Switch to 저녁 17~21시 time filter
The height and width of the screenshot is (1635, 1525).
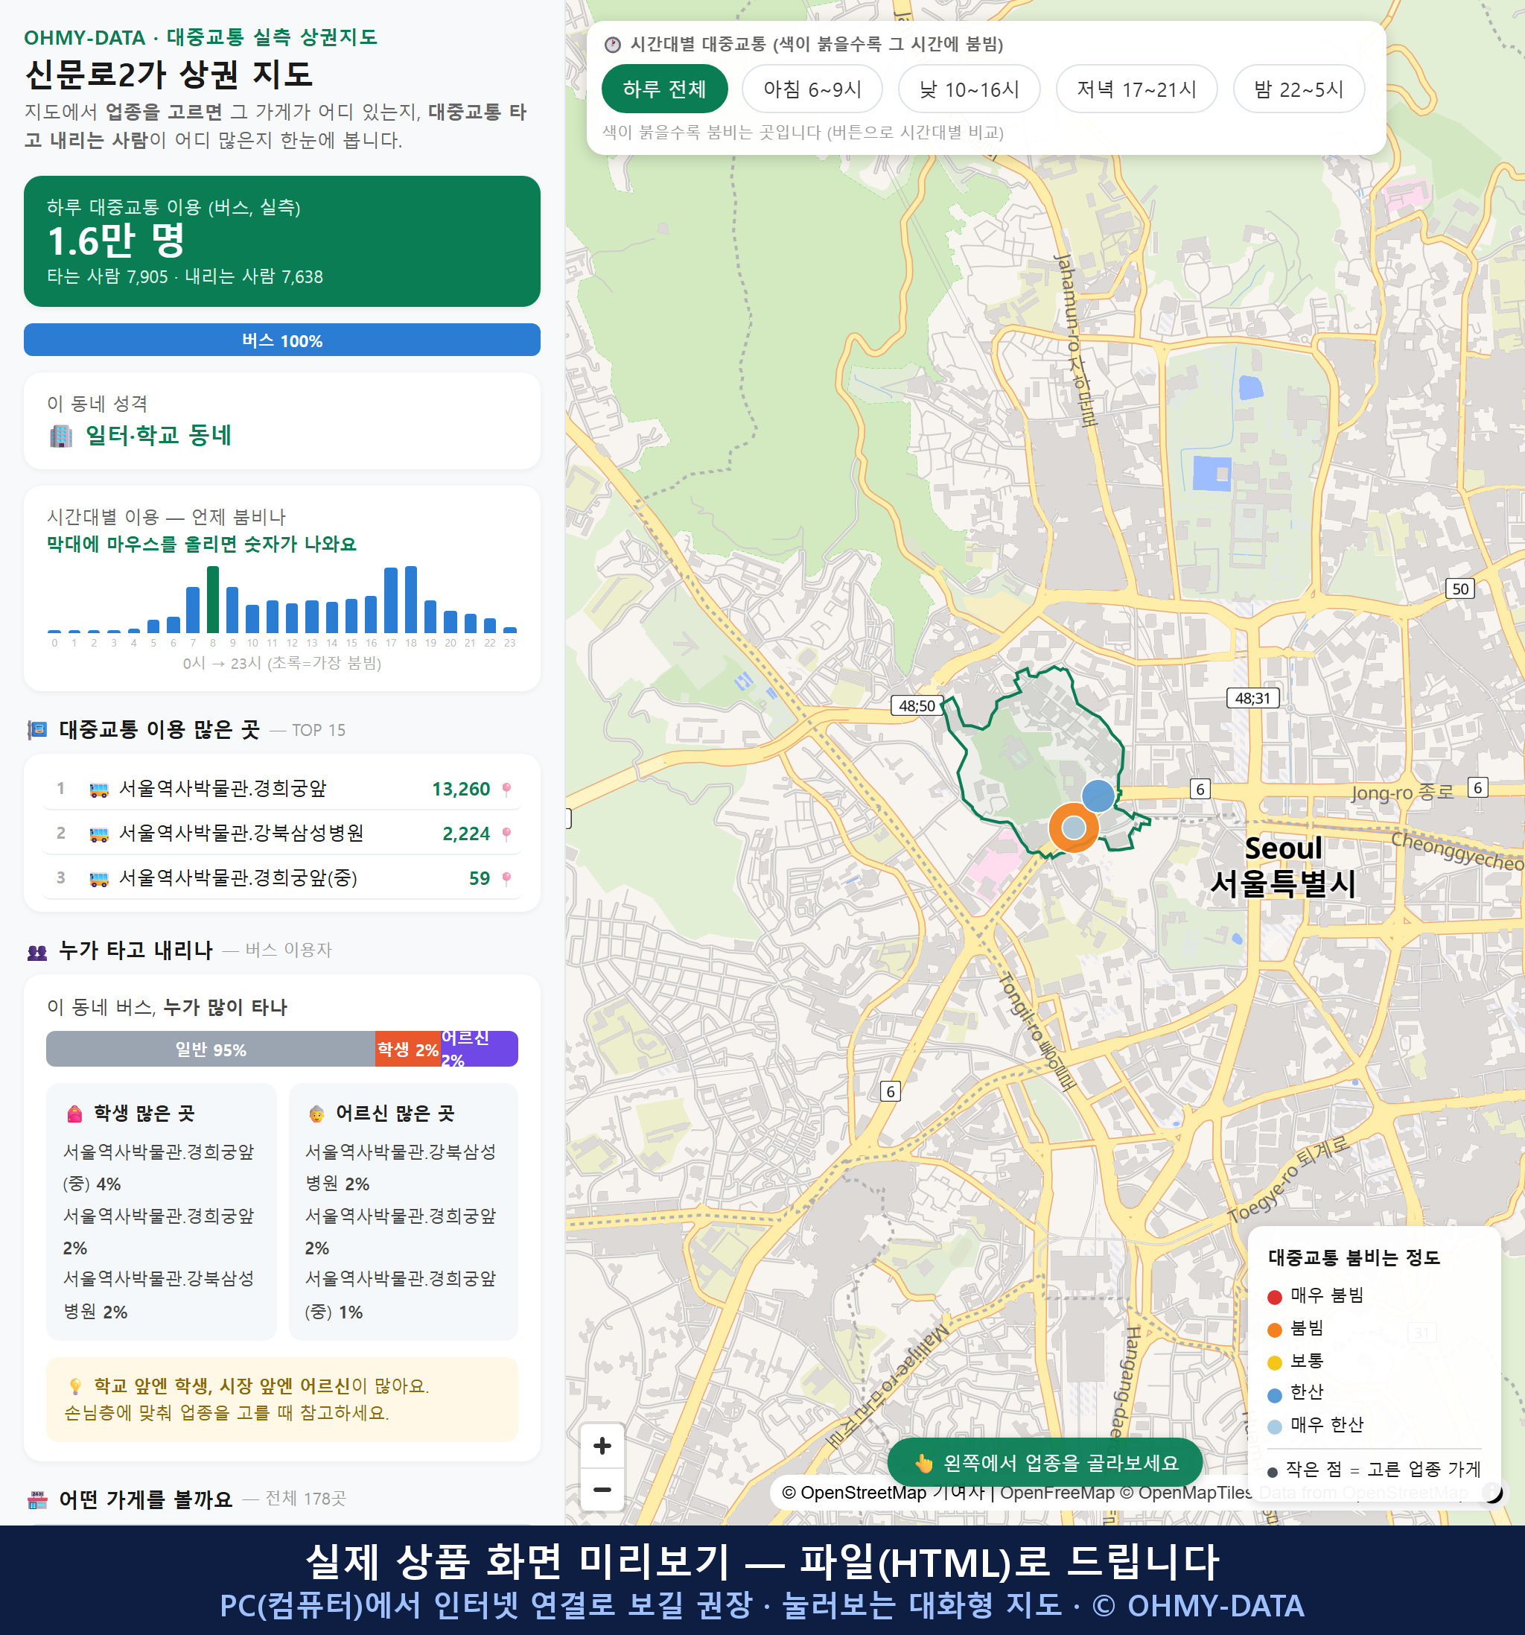pos(1136,89)
